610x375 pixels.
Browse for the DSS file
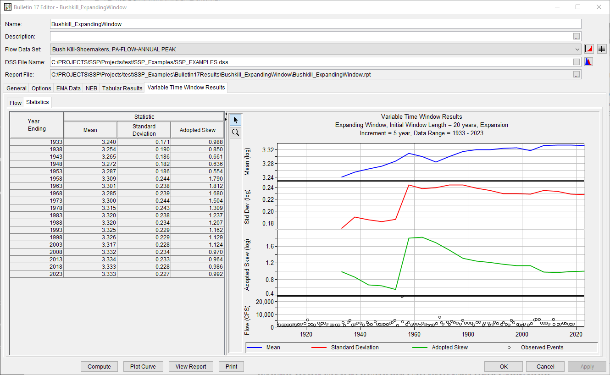577,62
